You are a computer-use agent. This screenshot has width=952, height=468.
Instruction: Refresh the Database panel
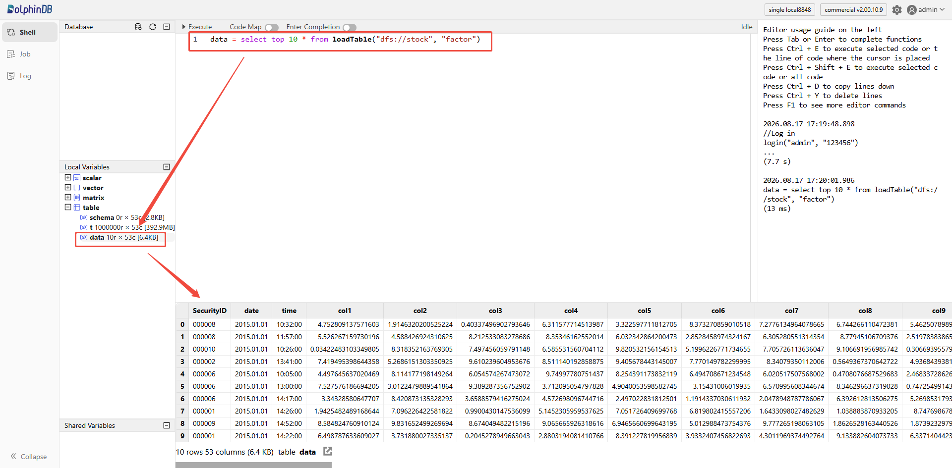coord(153,27)
